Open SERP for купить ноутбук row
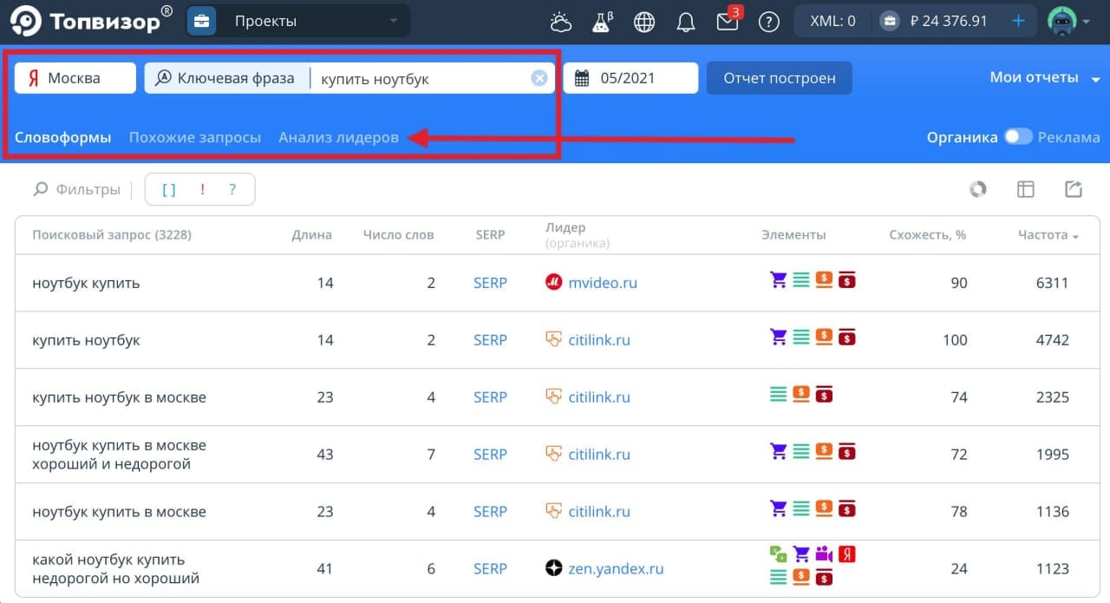The width and height of the screenshot is (1110, 603). coord(490,340)
